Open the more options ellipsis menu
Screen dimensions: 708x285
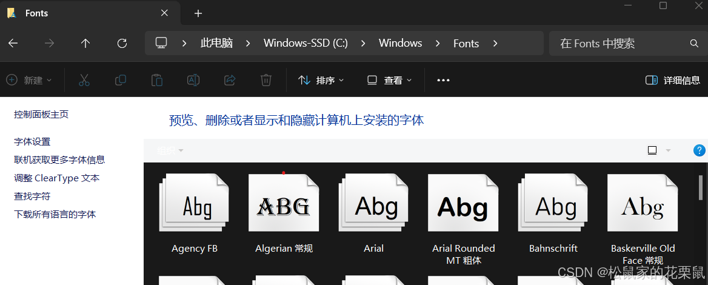443,80
